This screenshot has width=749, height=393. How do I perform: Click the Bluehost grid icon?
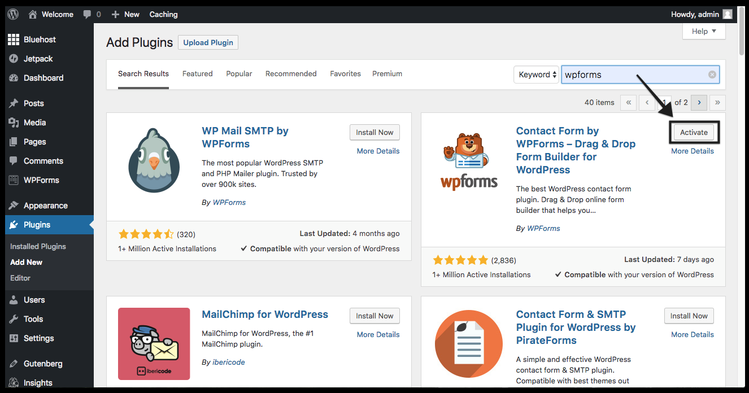[x=14, y=40]
